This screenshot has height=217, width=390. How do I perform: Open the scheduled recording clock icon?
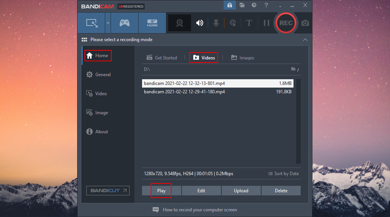254,5
